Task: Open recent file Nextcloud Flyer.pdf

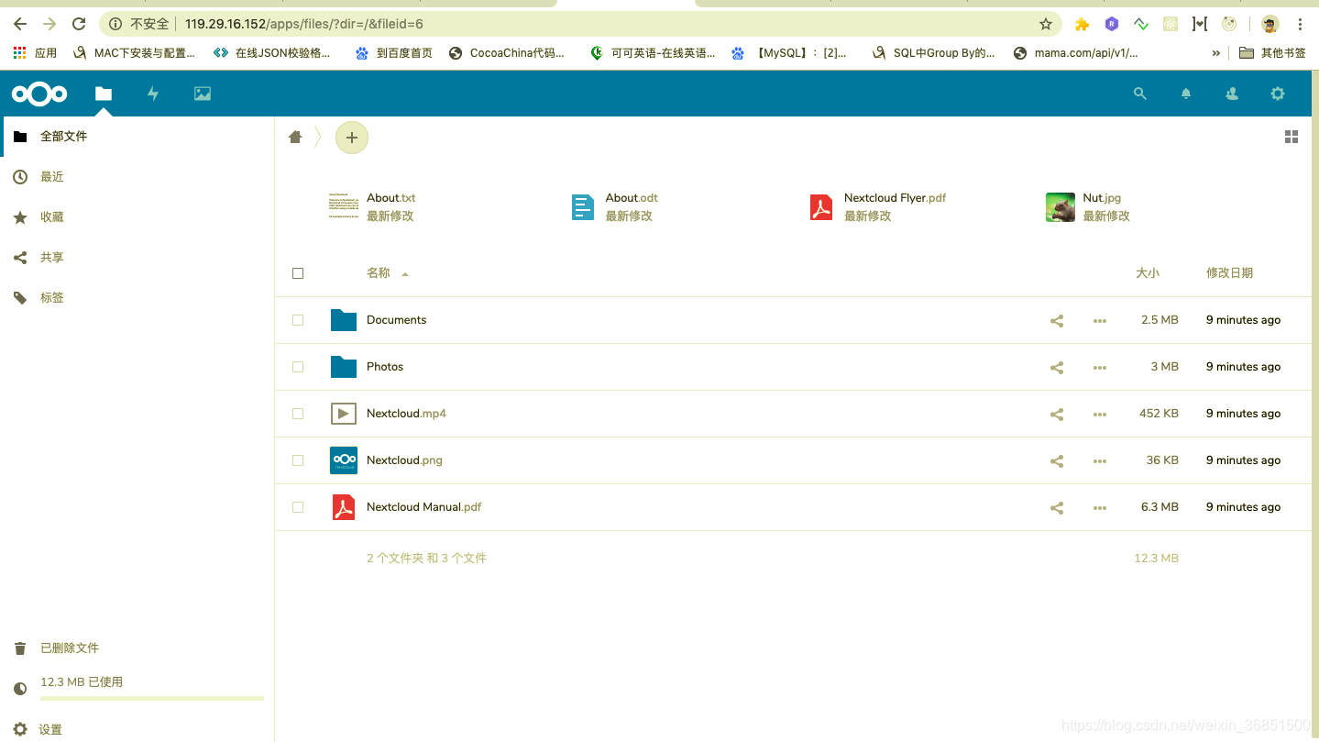Action: [x=895, y=198]
